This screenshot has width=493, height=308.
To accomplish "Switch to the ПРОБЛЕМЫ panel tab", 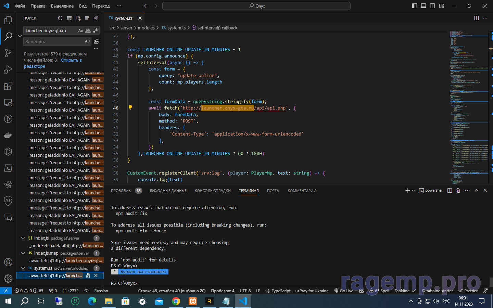I will pos(121,191).
